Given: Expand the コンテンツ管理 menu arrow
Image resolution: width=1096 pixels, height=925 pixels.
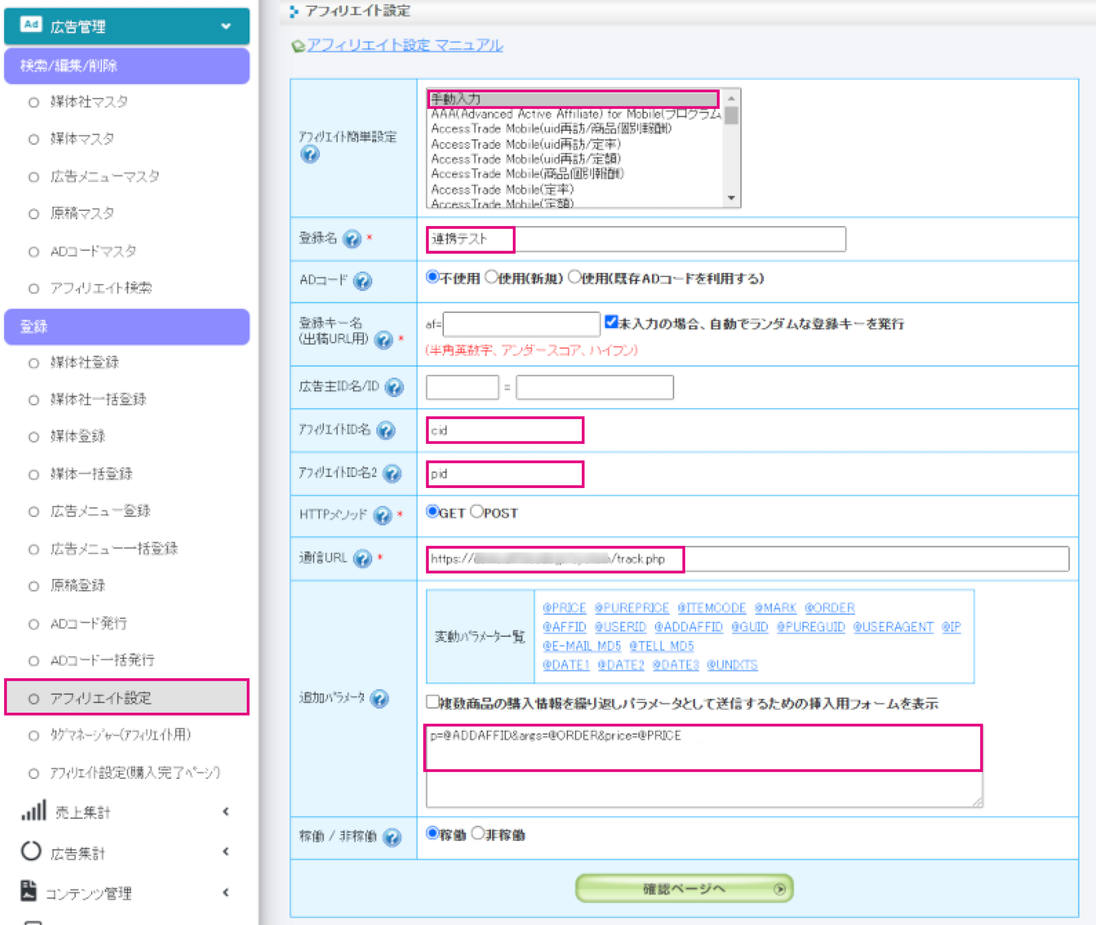Looking at the screenshot, I should [226, 893].
